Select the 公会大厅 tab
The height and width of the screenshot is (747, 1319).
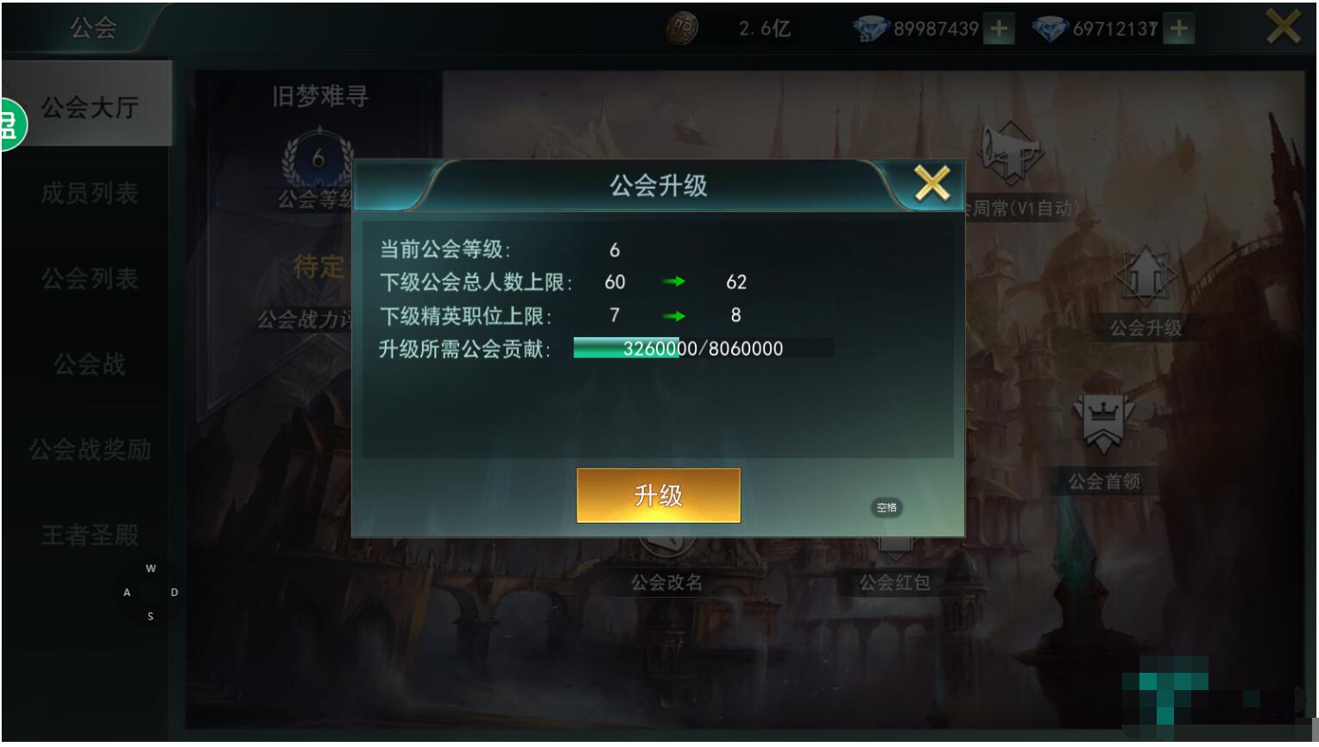coord(88,107)
